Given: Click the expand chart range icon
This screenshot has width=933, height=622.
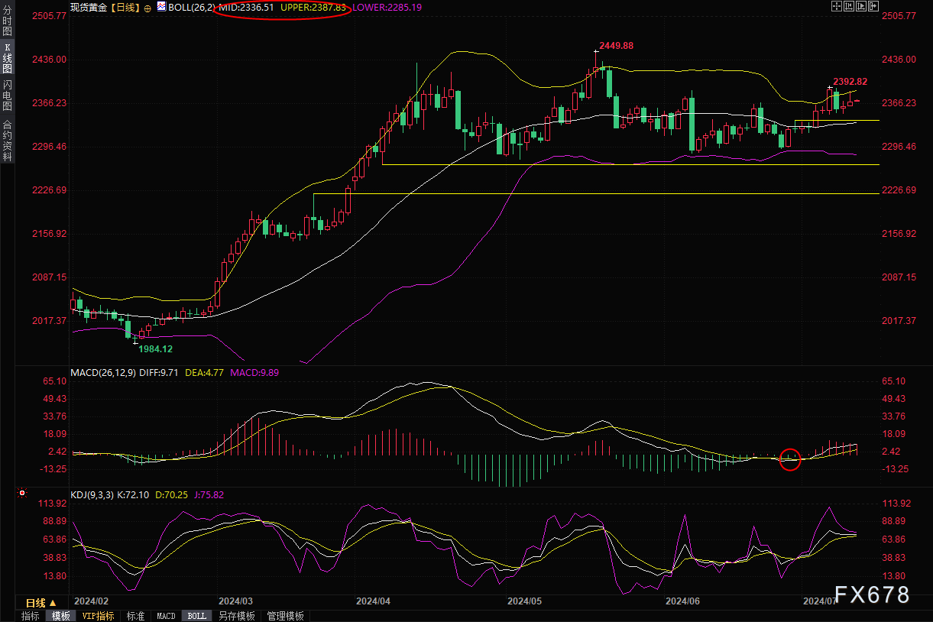Looking at the screenshot, I should click(x=861, y=6).
